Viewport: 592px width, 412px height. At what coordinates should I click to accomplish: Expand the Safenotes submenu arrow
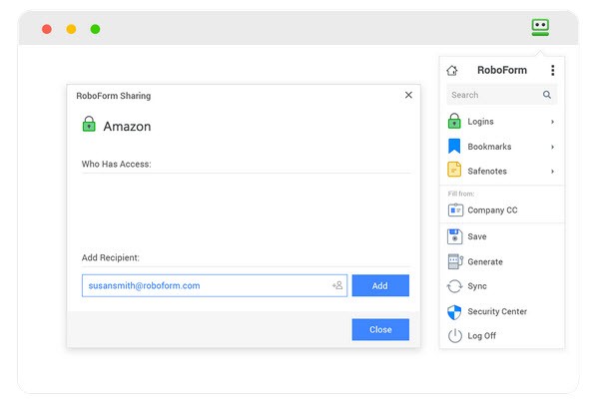pyautogui.click(x=552, y=172)
